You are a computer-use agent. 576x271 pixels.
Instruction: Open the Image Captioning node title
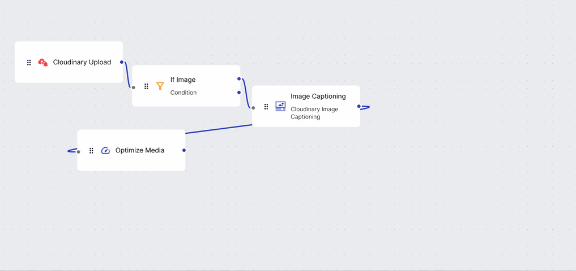pos(318,97)
